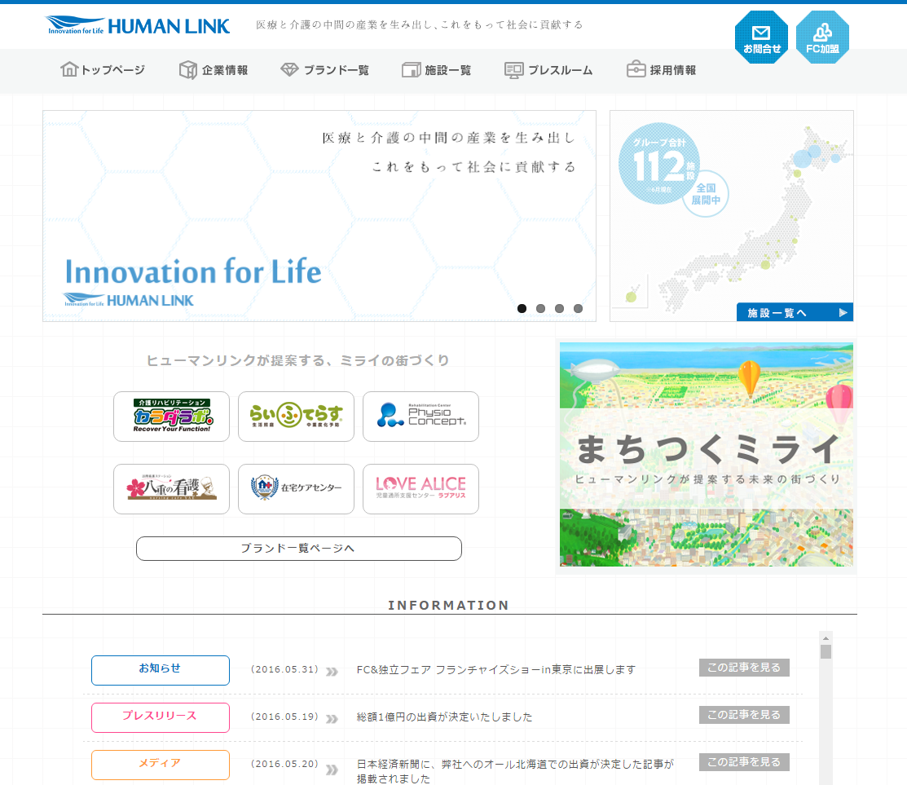Viewport: 907px width, 785px height.
Task: Click the 在宅ケアセンター brand logo
Action: pyautogui.click(x=296, y=489)
